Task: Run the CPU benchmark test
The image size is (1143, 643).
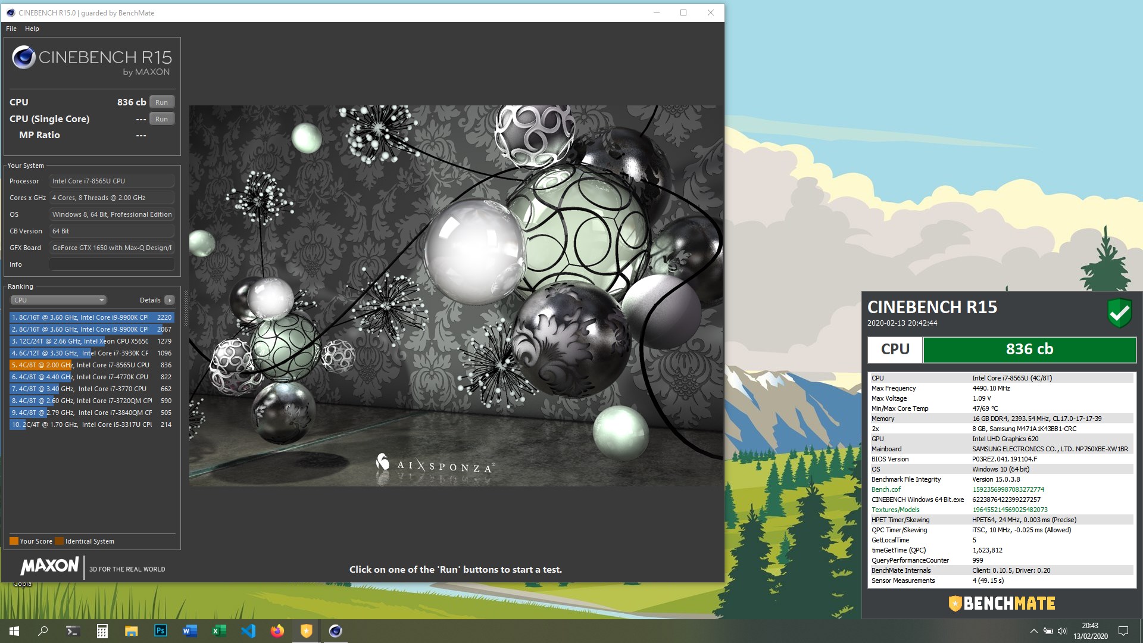Action: pyautogui.click(x=161, y=102)
